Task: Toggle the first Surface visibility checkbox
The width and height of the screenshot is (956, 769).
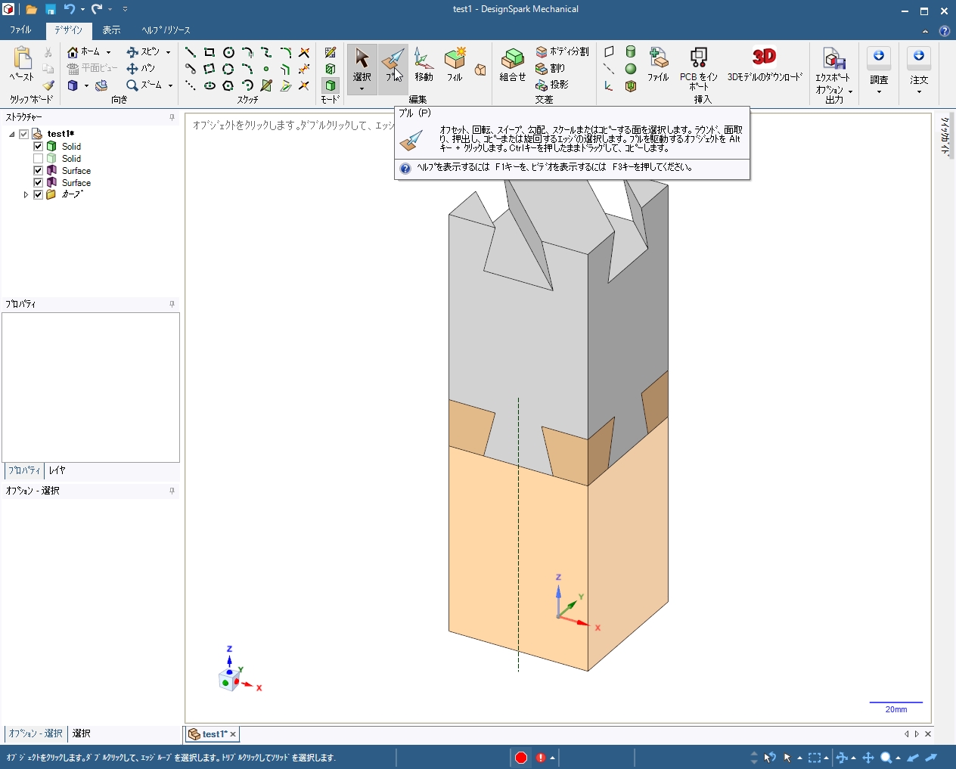Action: (x=38, y=171)
